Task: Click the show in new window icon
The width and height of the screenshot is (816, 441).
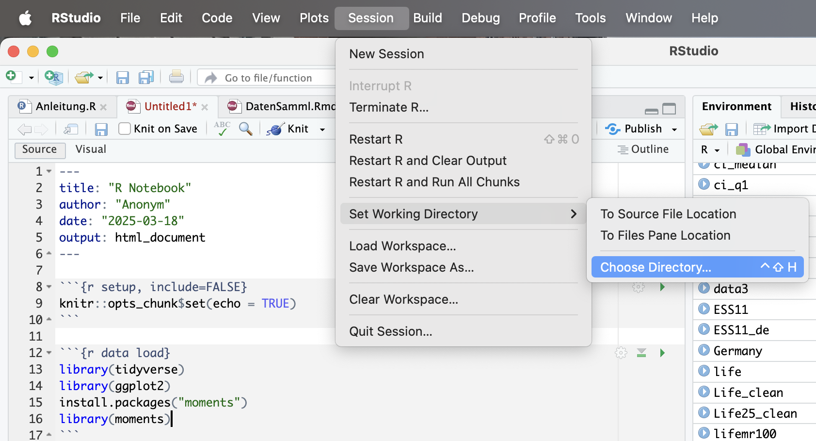Action: coord(71,129)
